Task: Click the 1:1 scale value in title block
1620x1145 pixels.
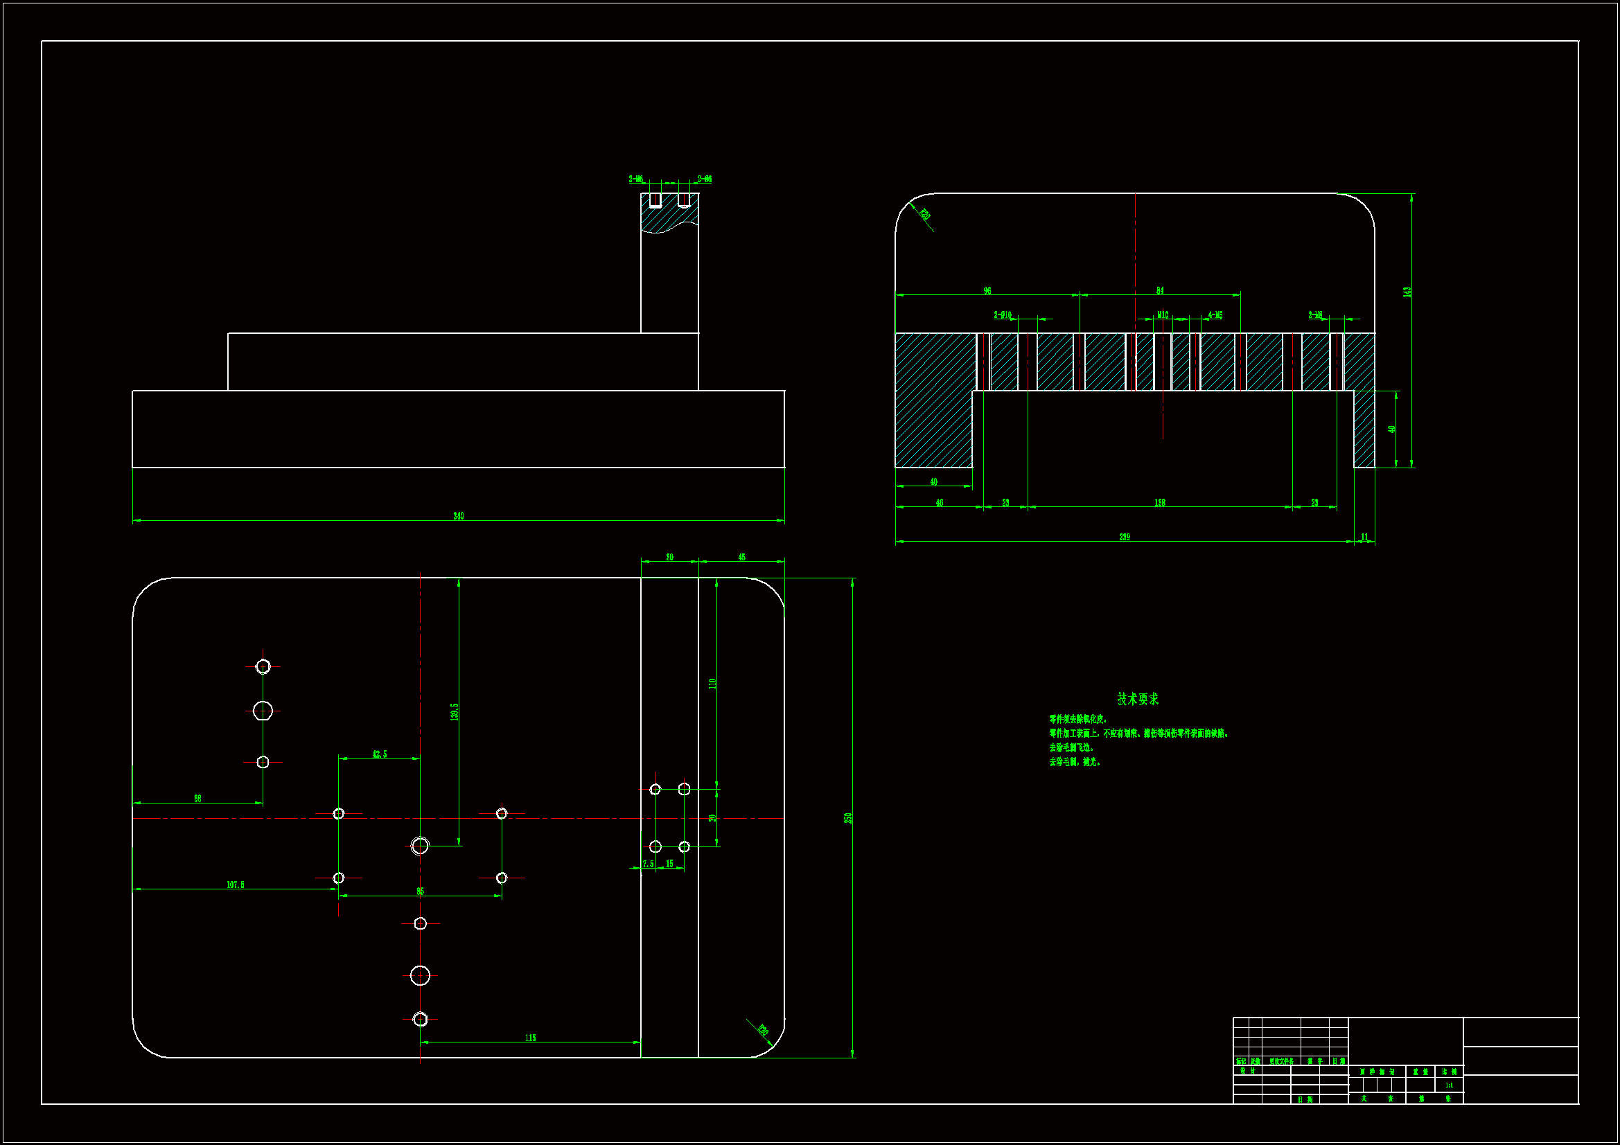Action: 1449,1085
